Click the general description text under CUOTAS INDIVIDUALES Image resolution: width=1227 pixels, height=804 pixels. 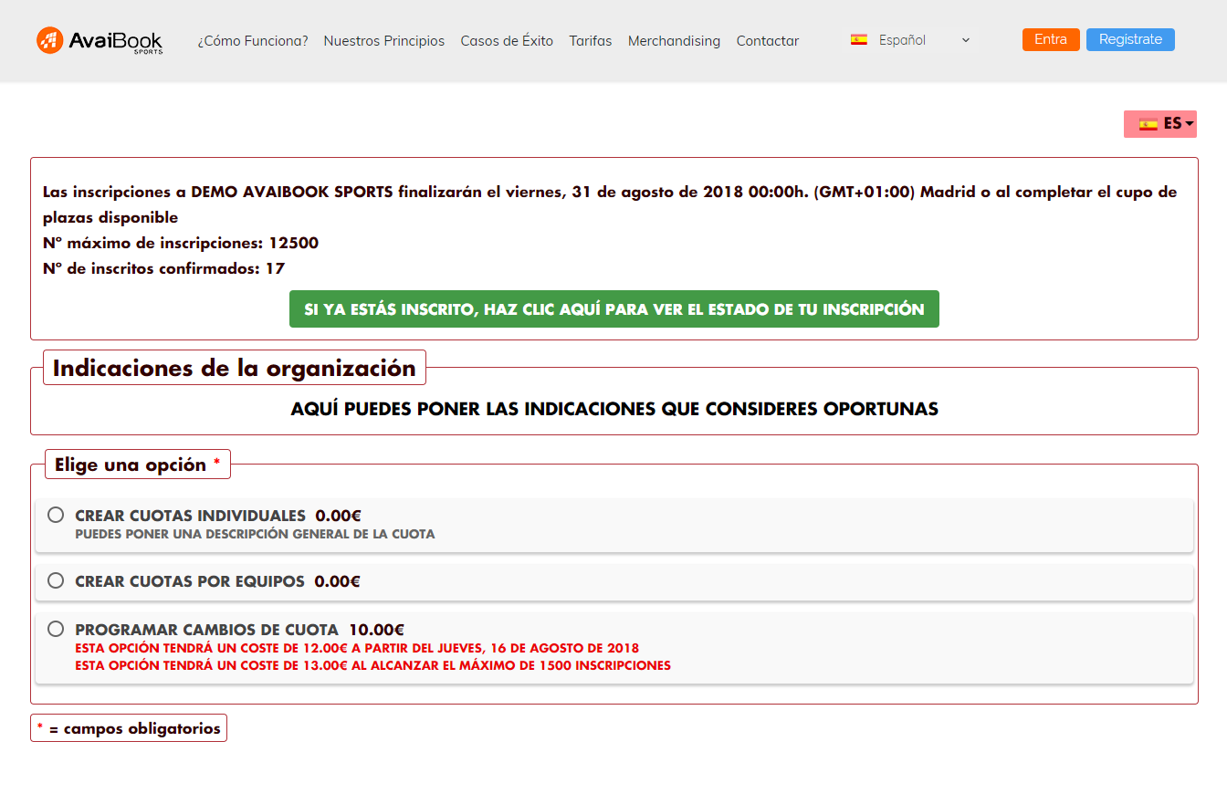[x=255, y=534]
